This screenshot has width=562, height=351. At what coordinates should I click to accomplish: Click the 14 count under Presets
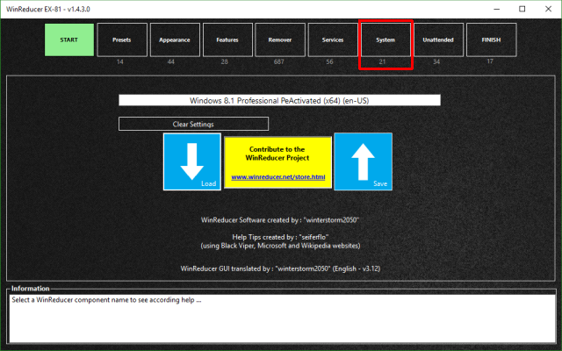tap(119, 61)
